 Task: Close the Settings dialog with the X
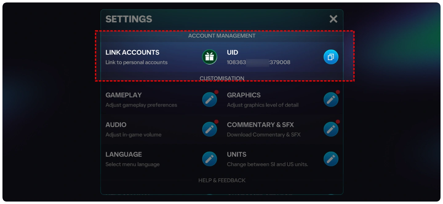tap(333, 19)
